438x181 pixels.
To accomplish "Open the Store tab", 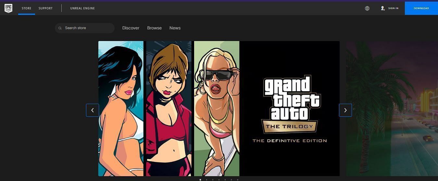I will [27, 8].
